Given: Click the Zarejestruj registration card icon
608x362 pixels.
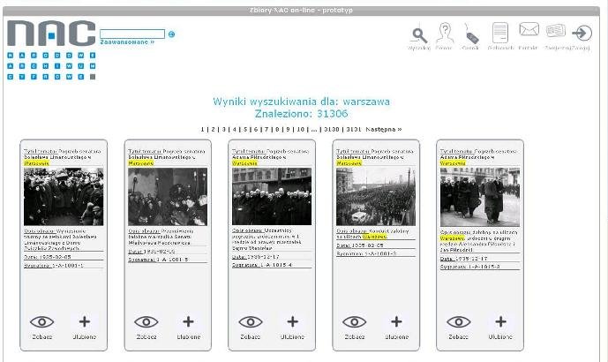Looking at the screenshot, I should pos(556,33).
